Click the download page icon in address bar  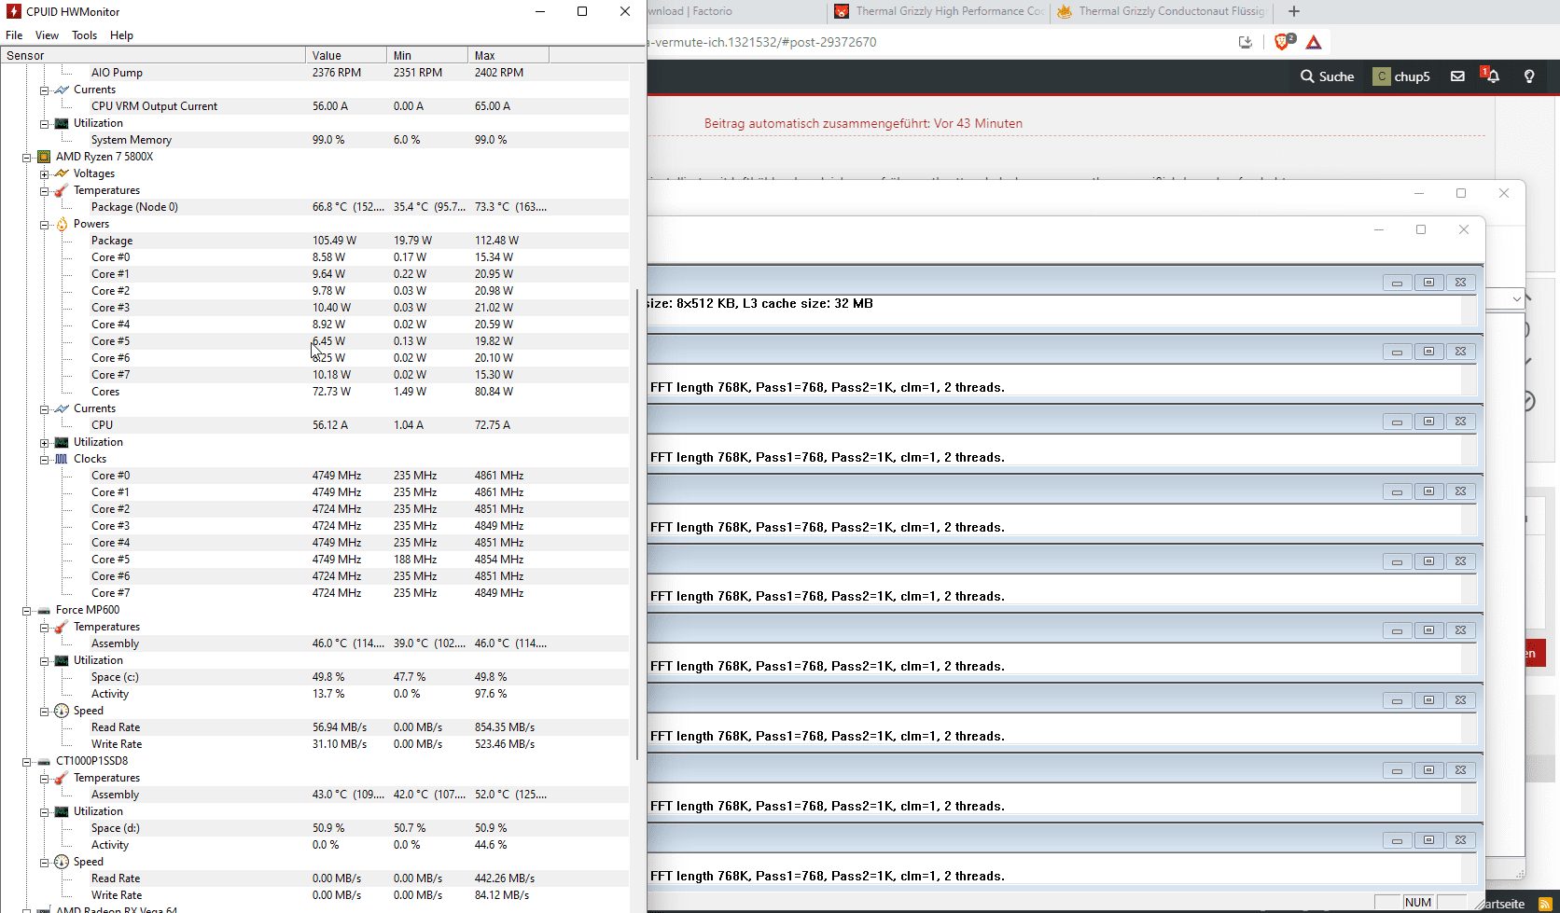click(x=1246, y=42)
